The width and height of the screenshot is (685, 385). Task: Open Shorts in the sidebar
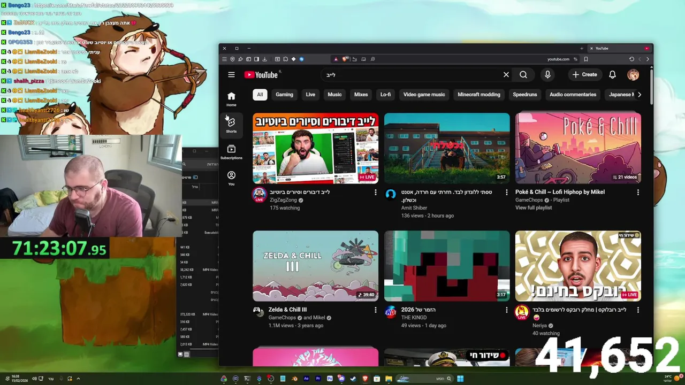(x=231, y=125)
